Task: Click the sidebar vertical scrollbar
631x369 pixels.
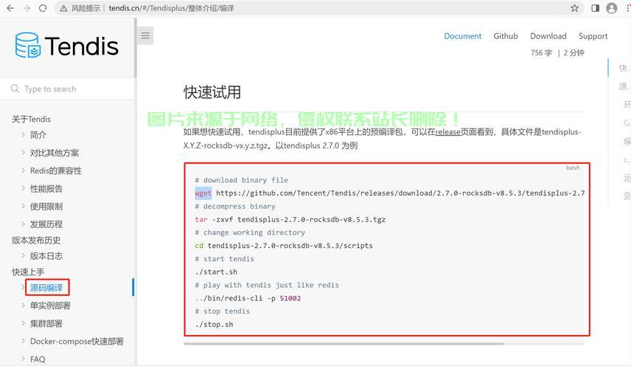Action: pos(135,47)
